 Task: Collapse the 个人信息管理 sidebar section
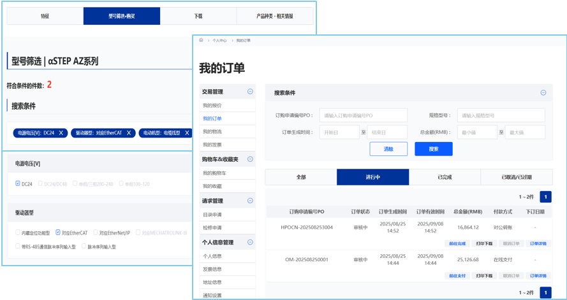tap(250, 242)
